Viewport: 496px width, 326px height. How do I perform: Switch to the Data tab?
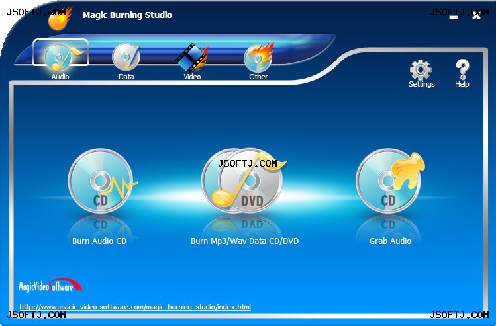click(126, 61)
